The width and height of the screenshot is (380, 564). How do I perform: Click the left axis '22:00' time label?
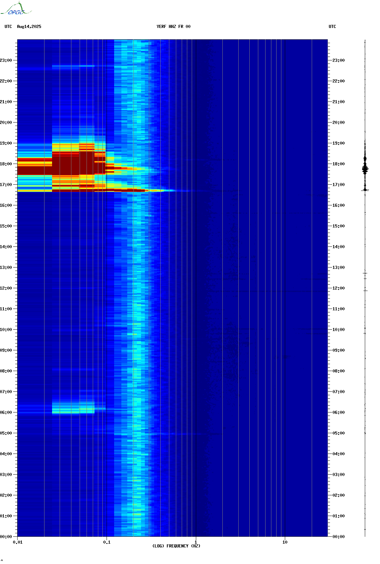6,81
